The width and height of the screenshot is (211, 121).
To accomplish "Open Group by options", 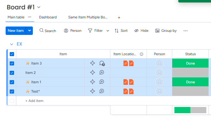I will pos(166,31).
